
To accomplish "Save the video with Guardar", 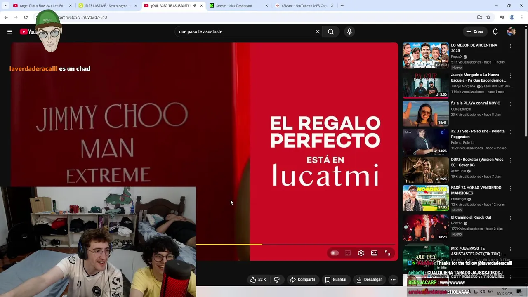I will pos(335,280).
